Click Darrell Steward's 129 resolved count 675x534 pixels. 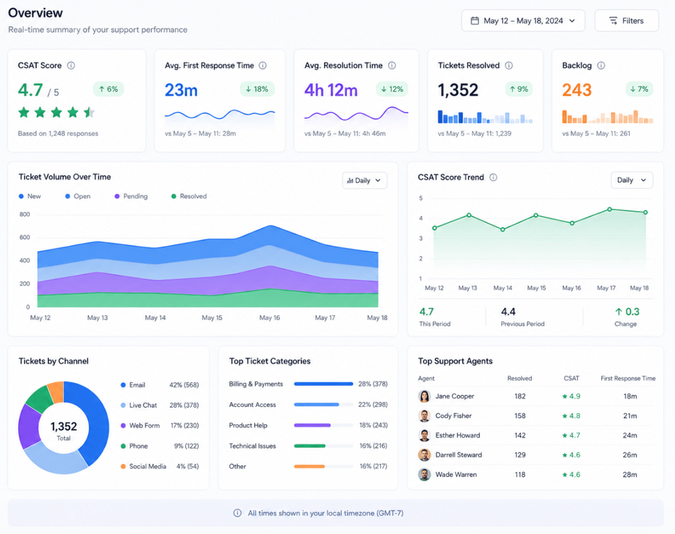(520, 455)
